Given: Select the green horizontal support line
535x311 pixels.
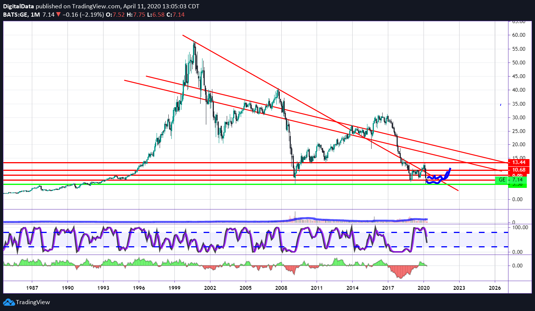Looking at the screenshot, I should pos(255,184).
